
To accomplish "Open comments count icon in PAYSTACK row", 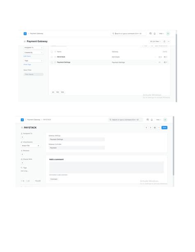I will coord(165,57).
